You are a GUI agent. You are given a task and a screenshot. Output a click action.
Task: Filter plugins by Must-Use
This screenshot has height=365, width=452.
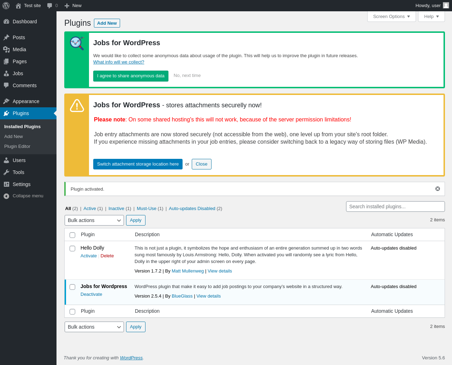coord(147,209)
